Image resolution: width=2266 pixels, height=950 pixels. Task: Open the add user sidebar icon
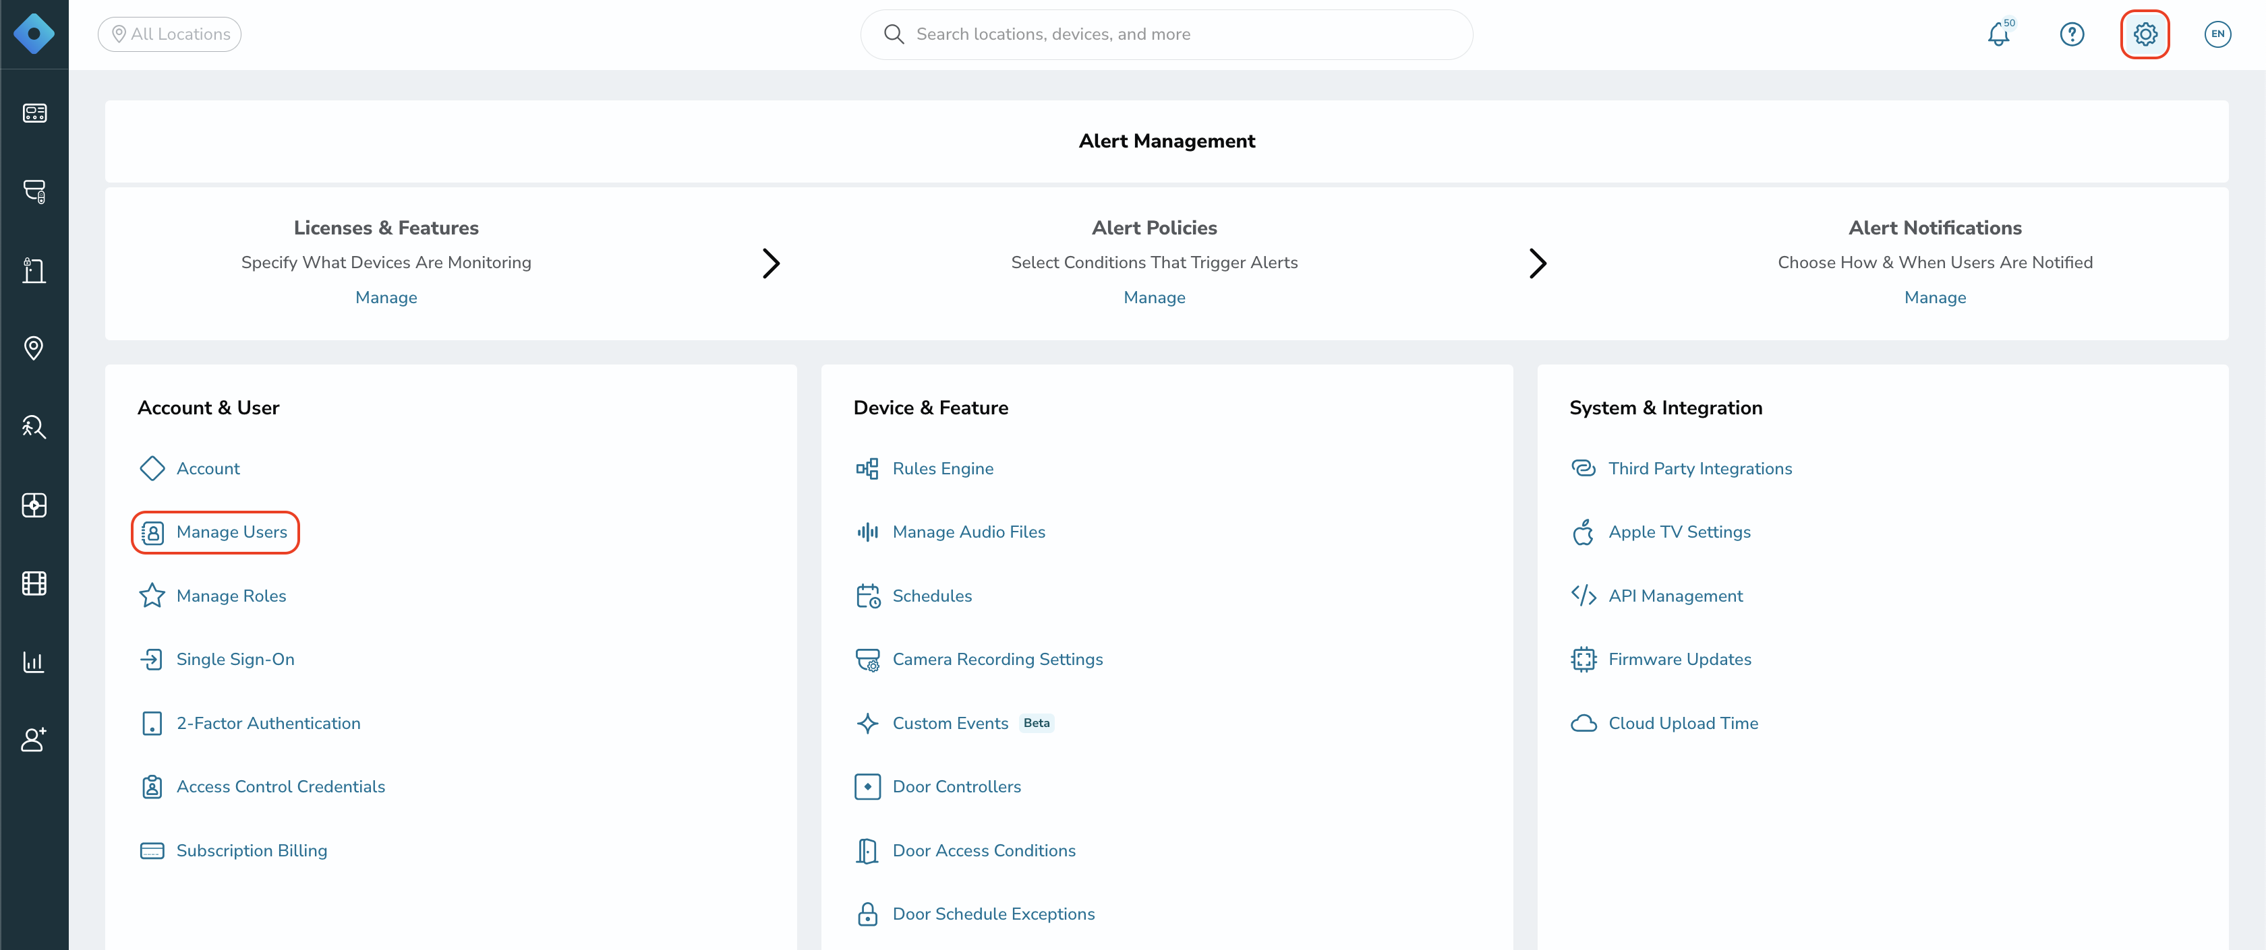(34, 740)
